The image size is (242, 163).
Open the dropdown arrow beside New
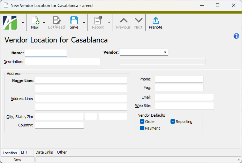point(44,23)
